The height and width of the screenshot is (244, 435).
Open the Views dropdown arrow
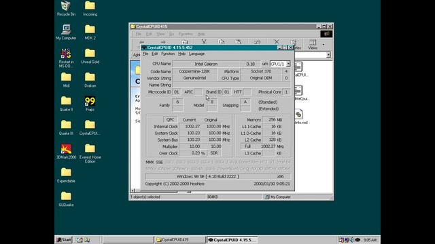324,44
